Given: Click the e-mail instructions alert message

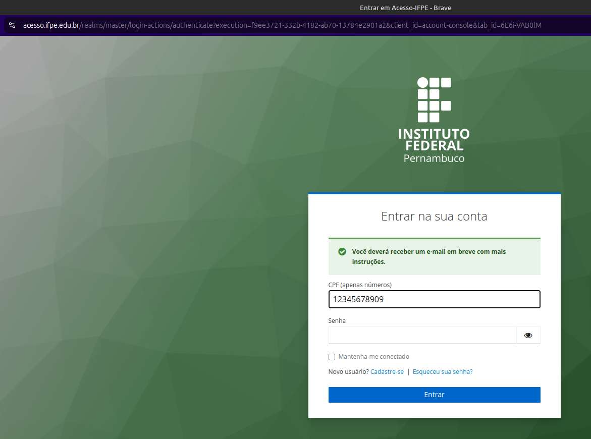Looking at the screenshot, I should 429,256.
